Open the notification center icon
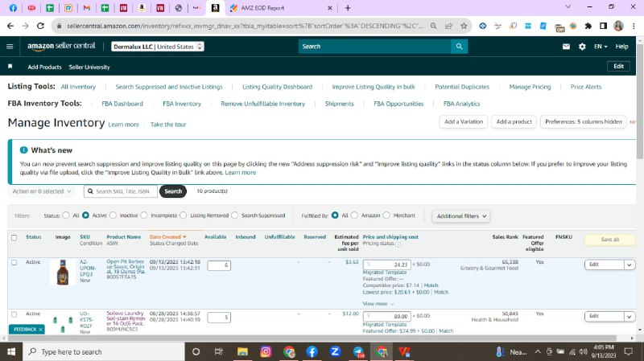This screenshot has height=361, width=644. click(x=629, y=351)
